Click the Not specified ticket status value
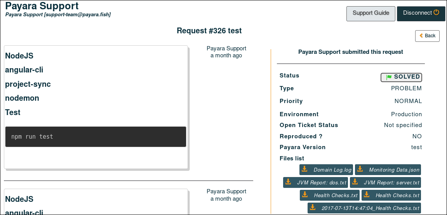Screen dimensions: 447x215 [x=403, y=125]
